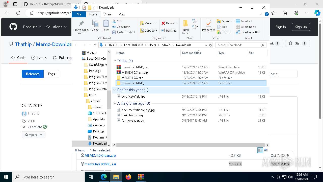This screenshot has width=323, height=182.
Task: Switch to the Home ribbon tab
Action: [93, 14]
